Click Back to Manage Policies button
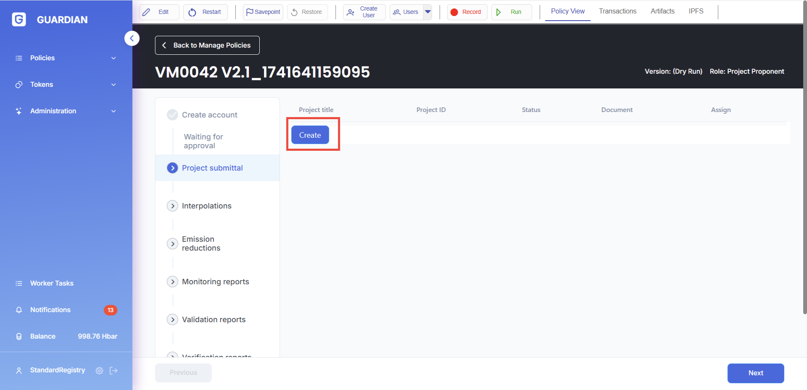The height and width of the screenshot is (390, 807). [207, 45]
